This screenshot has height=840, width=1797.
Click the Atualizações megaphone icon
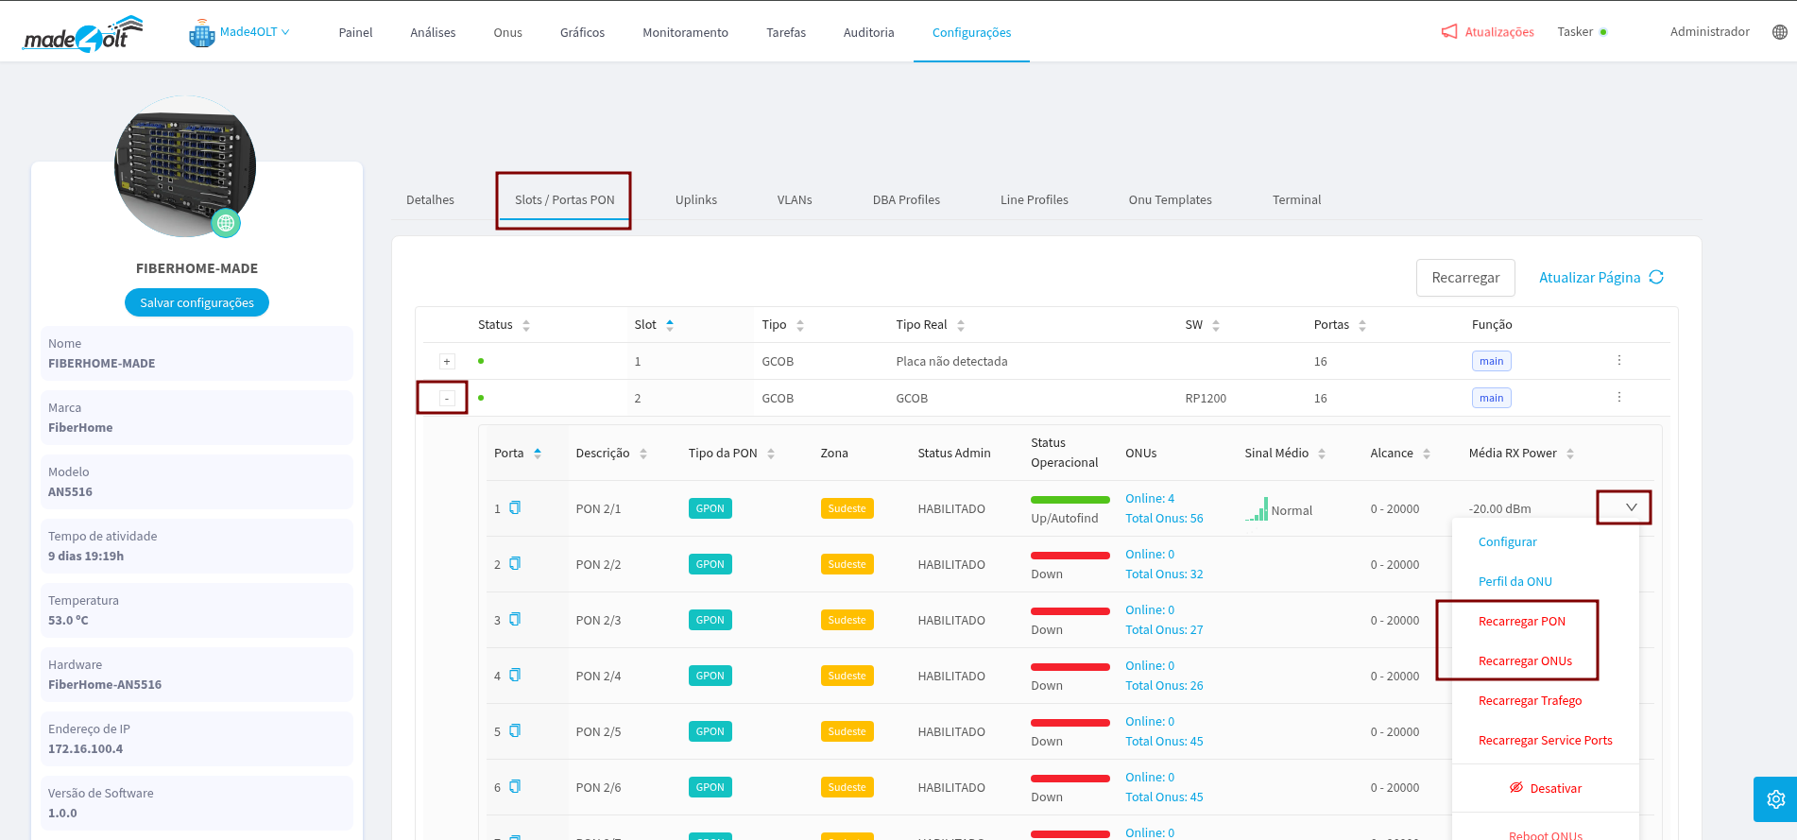click(1449, 32)
